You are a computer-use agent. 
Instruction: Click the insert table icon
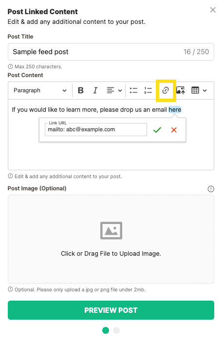tap(195, 90)
